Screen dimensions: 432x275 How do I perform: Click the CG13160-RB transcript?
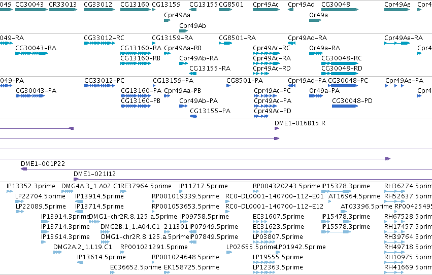[x=136, y=63]
